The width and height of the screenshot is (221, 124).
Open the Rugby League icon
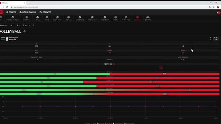click(92, 17)
